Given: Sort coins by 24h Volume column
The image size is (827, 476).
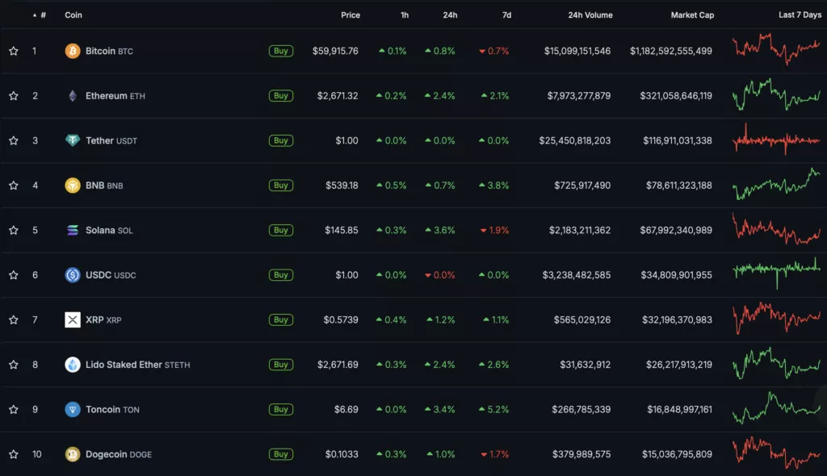Looking at the screenshot, I should click(x=590, y=15).
